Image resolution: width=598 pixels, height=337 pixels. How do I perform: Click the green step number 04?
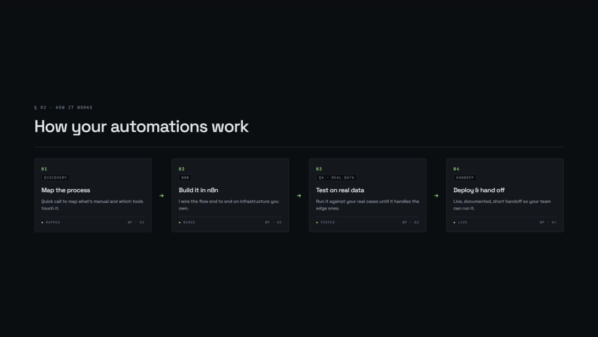[x=456, y=169]
